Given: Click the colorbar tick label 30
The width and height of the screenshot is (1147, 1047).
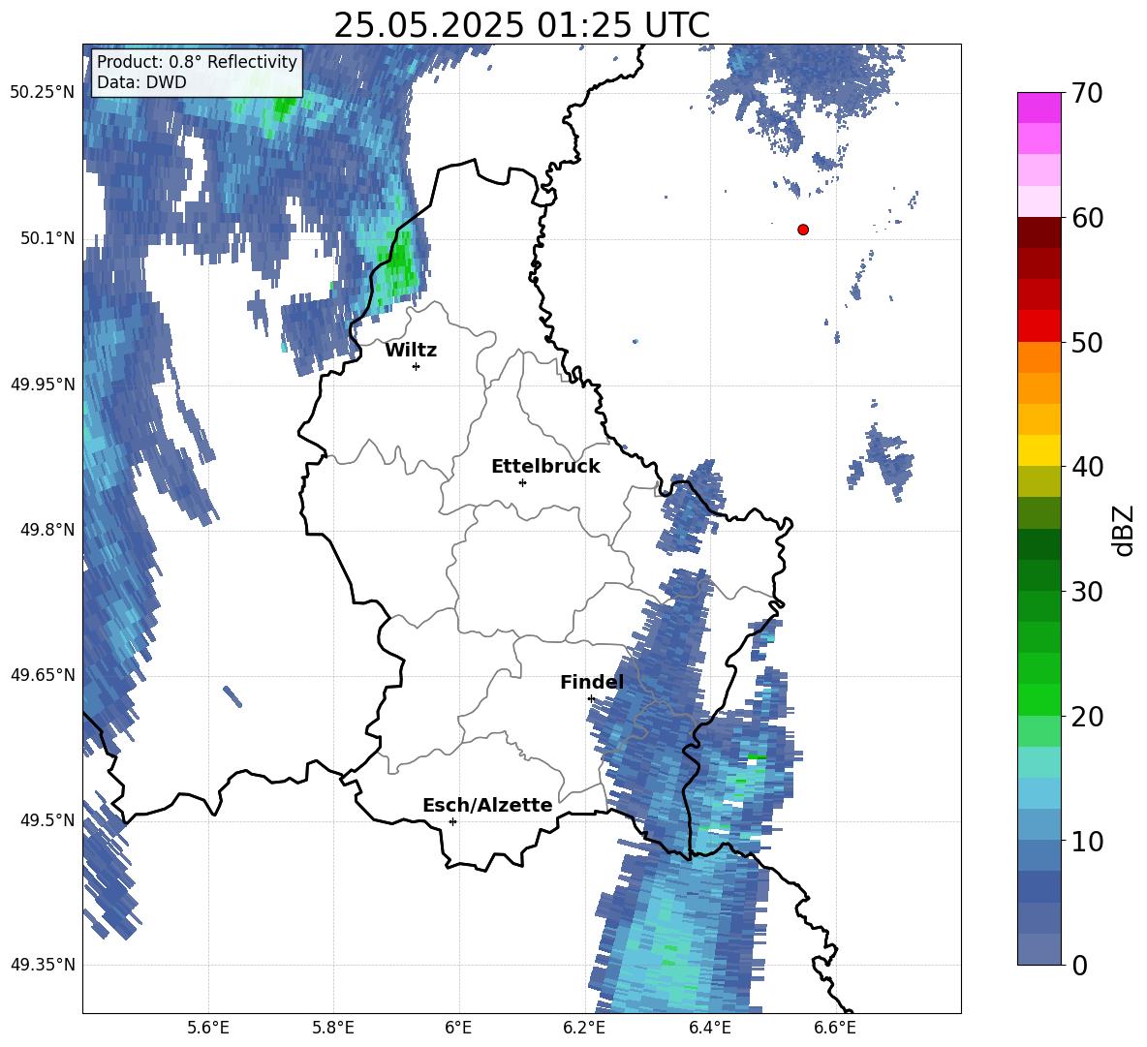Looking at the screenshot, I should (x=1088, y=592).
